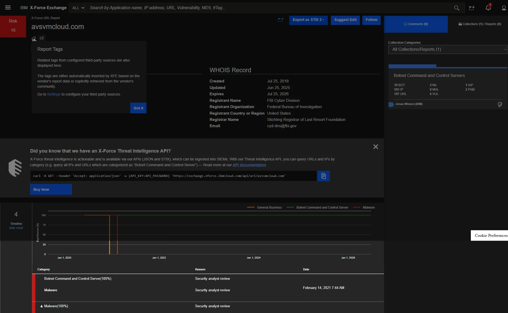This screenshot has width=508, height=313.
Task: Click the Date column header
Action: point(306,269)
